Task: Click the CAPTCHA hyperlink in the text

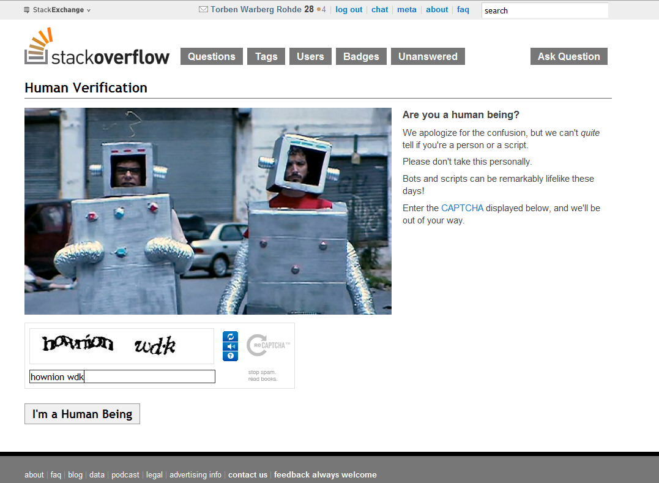Action: pyautogui.click(x=462, y=208)
